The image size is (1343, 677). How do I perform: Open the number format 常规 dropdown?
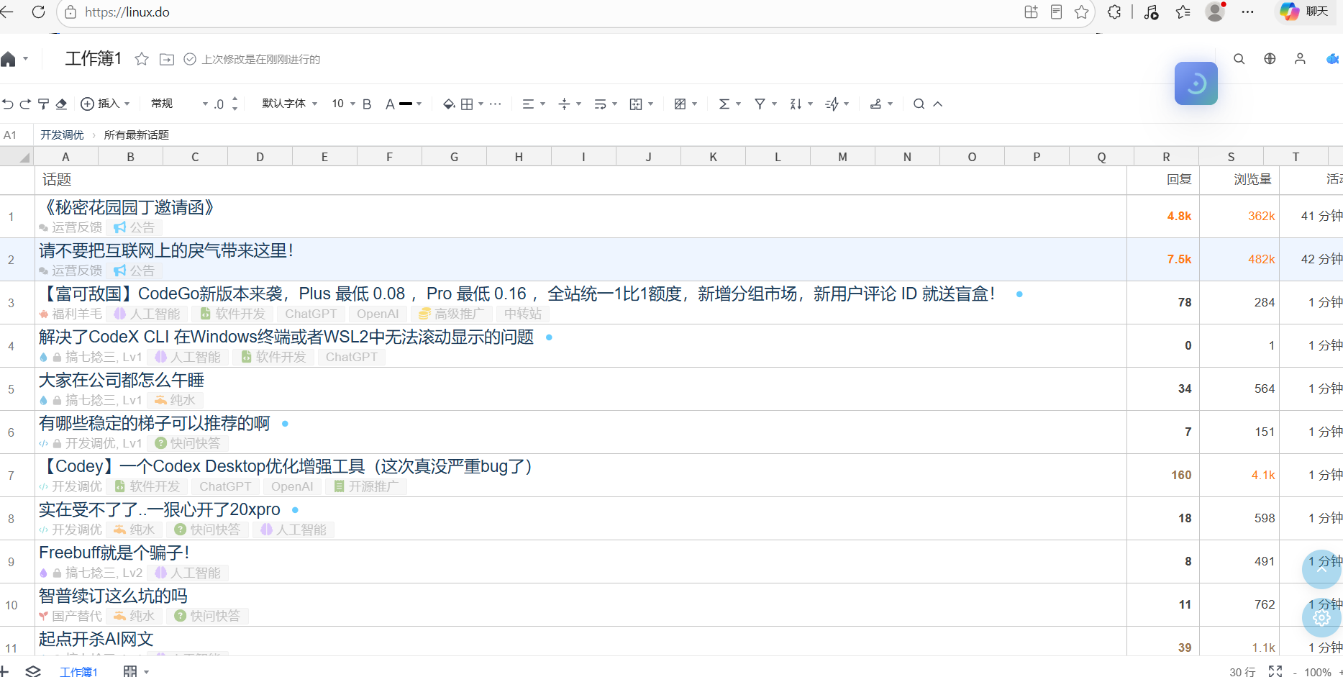click(x=179, y=104)
